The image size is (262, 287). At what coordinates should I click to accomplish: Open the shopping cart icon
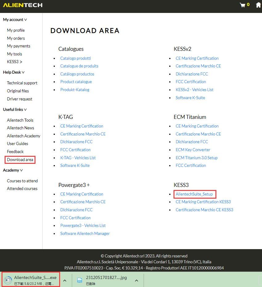click(243, 5)
